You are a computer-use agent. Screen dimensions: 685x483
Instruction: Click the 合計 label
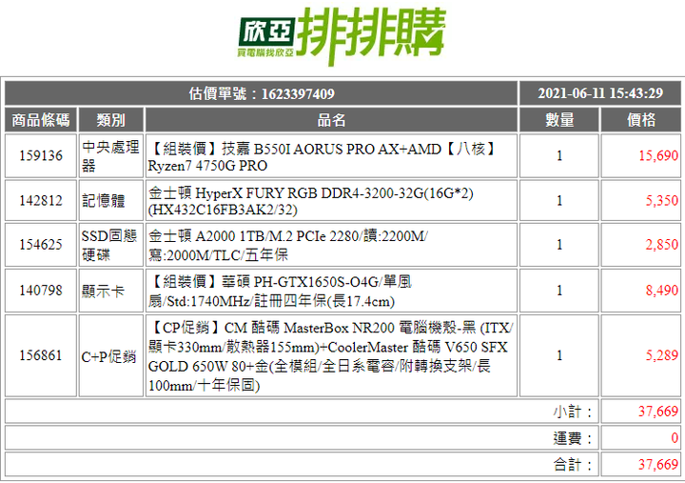[573, 464]
